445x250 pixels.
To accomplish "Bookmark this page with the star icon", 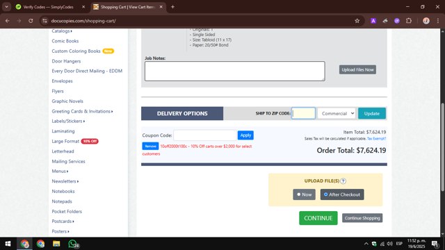I will tap(357, 21).
